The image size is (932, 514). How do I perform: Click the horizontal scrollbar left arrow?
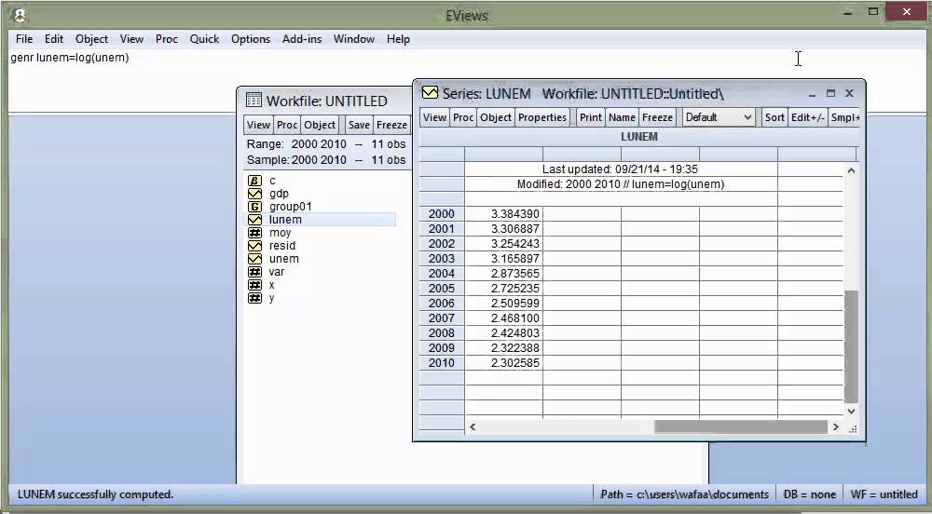pos(473,426)
